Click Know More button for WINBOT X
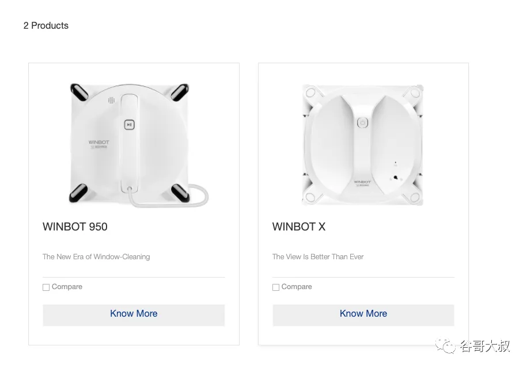 coord(363,314)
